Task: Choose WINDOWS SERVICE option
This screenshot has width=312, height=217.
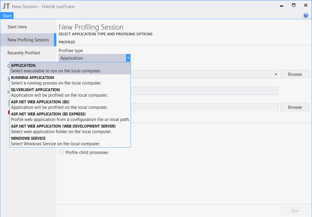Action: (70, 141)
